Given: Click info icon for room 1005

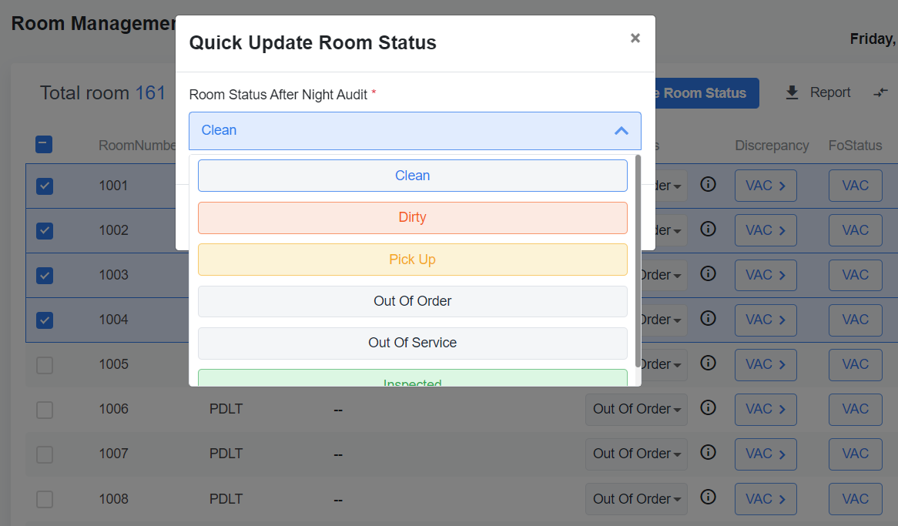Looking at the screenshot, I should coord(709,364).
